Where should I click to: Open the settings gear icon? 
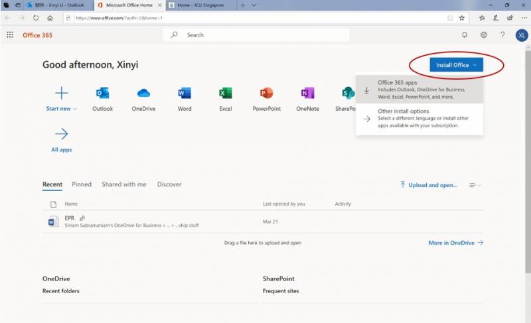click(484, 35)
